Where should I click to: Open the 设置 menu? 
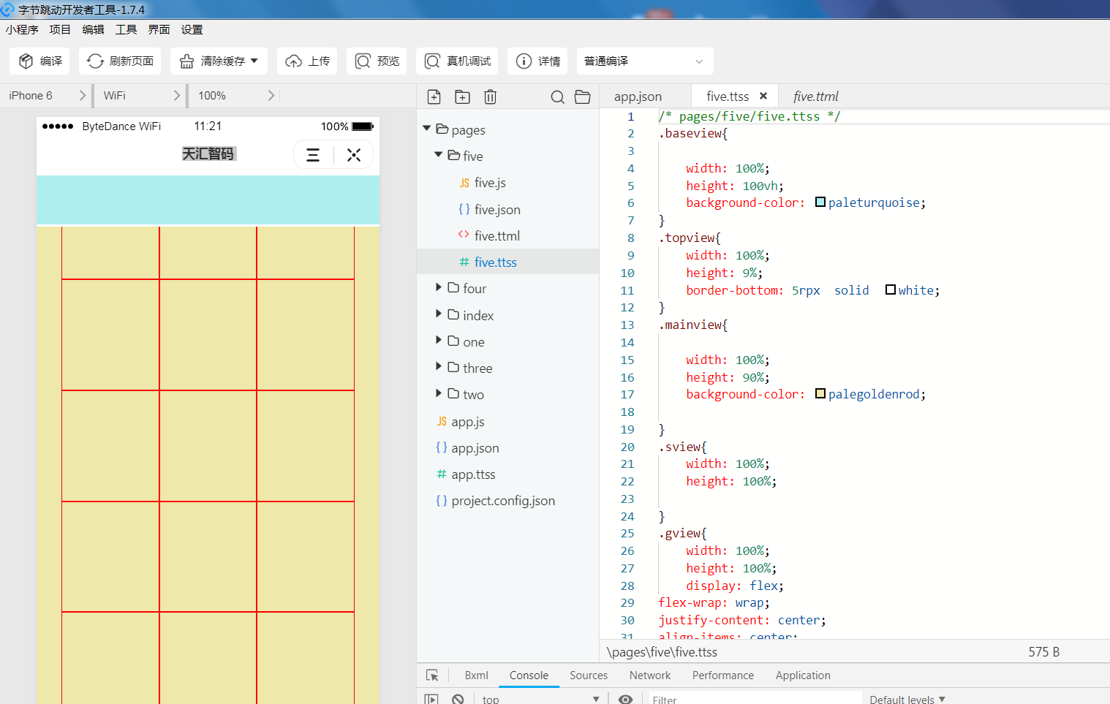pyautogui.click(x=192, y=30)
